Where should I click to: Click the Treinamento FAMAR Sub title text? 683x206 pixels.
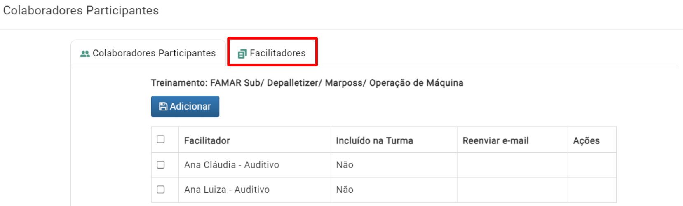(x=307, y=83)
